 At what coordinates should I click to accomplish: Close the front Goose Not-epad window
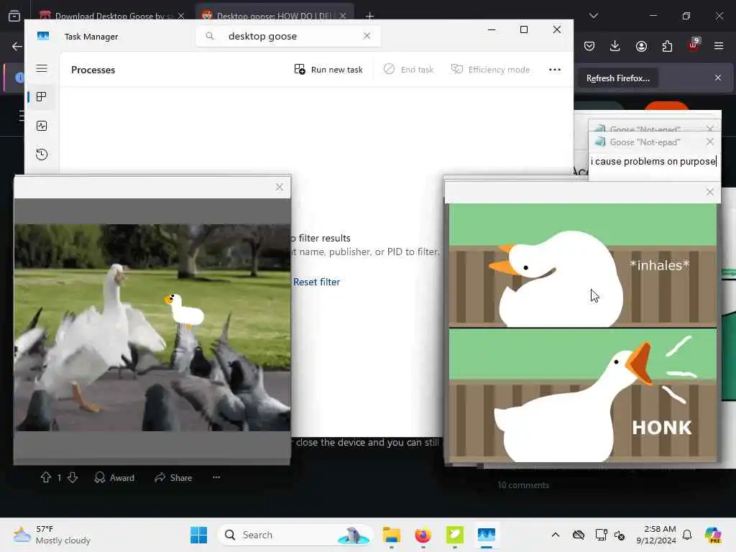click(709, 142)
